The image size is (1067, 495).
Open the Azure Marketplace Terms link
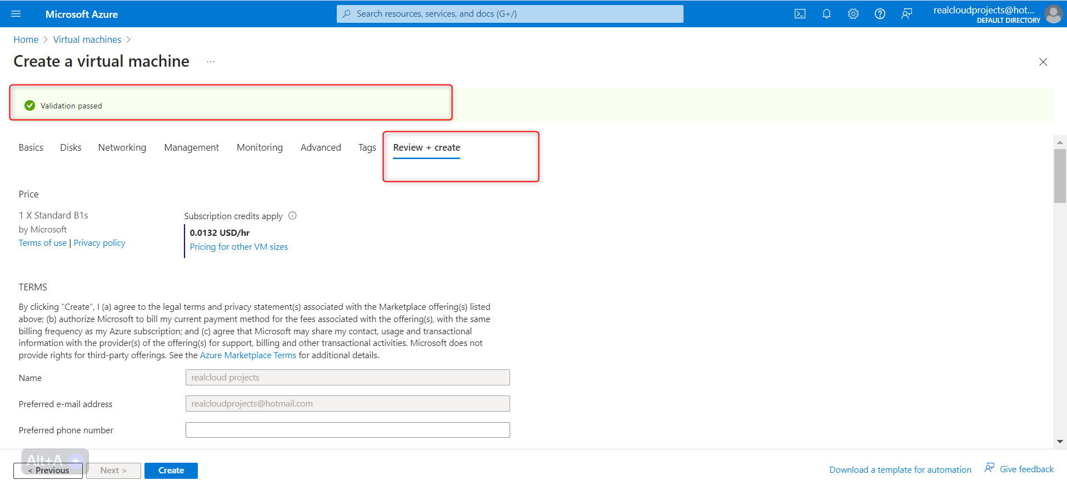[x=248, y=355]
